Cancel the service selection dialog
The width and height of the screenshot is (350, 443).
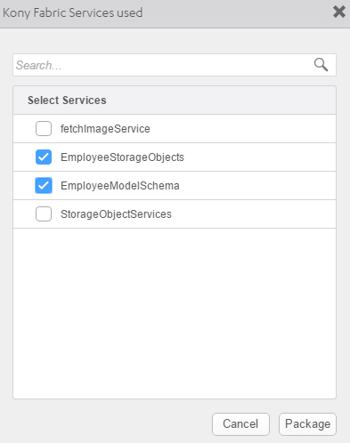click(240, 424)
